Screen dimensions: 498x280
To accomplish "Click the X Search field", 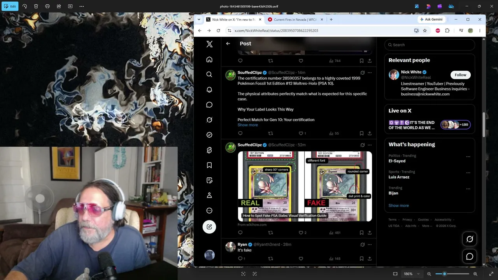I will (430, 45).
